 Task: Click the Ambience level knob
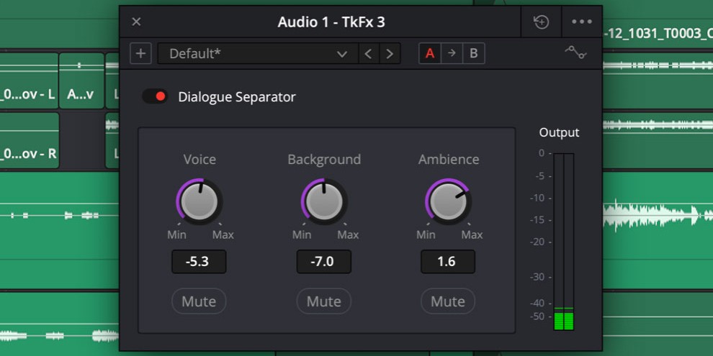448,201
